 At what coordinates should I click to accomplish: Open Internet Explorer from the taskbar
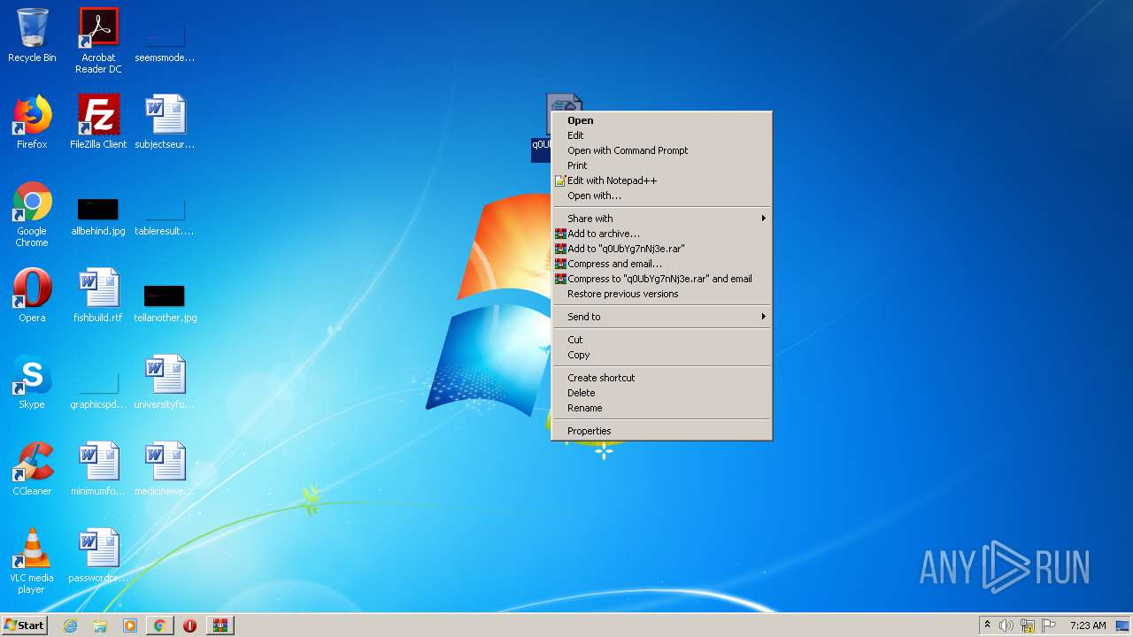pos(70,625)
